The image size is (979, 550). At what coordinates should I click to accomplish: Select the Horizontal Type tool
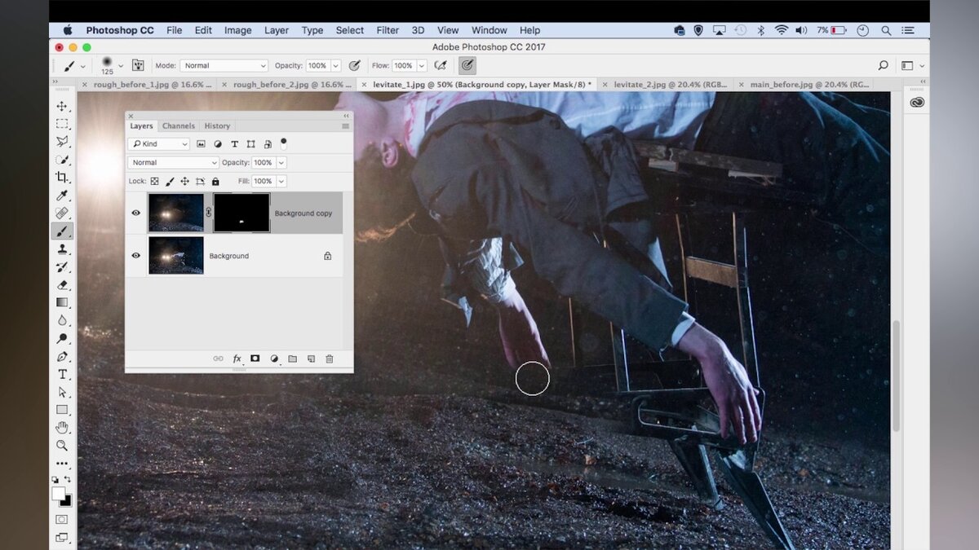(62, 375)
